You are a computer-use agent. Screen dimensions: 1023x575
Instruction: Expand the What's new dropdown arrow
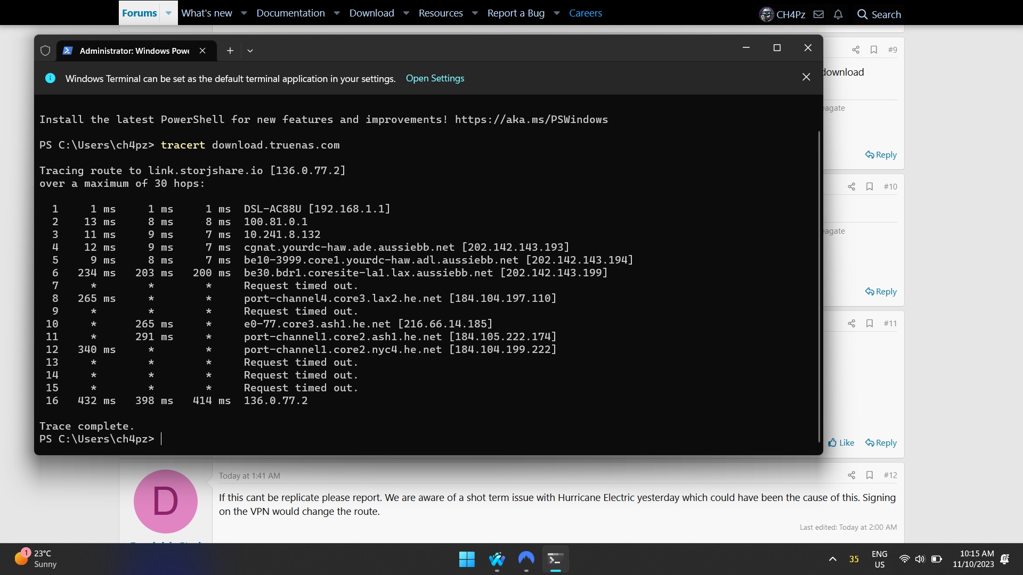tap(244, 13)
